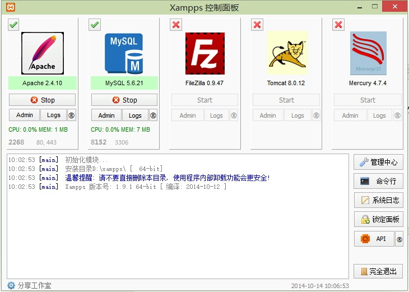Click the Tomcat cat logo
Screen dimensions: 409x292
287,53
